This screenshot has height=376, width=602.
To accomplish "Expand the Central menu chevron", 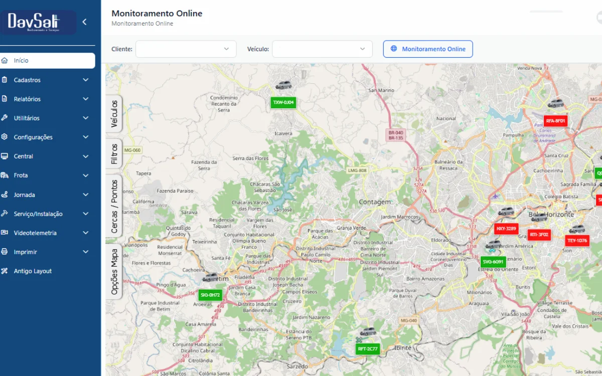I will 86,156.
